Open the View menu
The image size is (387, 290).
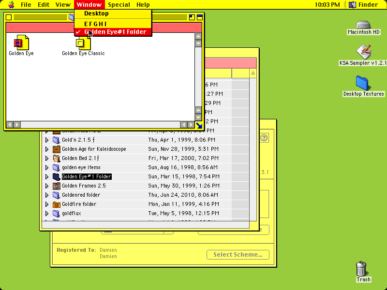click(63, 4)
